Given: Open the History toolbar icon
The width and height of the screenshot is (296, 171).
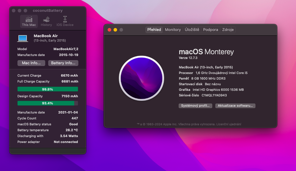Looking at the screenshot, I should point(46,21).
